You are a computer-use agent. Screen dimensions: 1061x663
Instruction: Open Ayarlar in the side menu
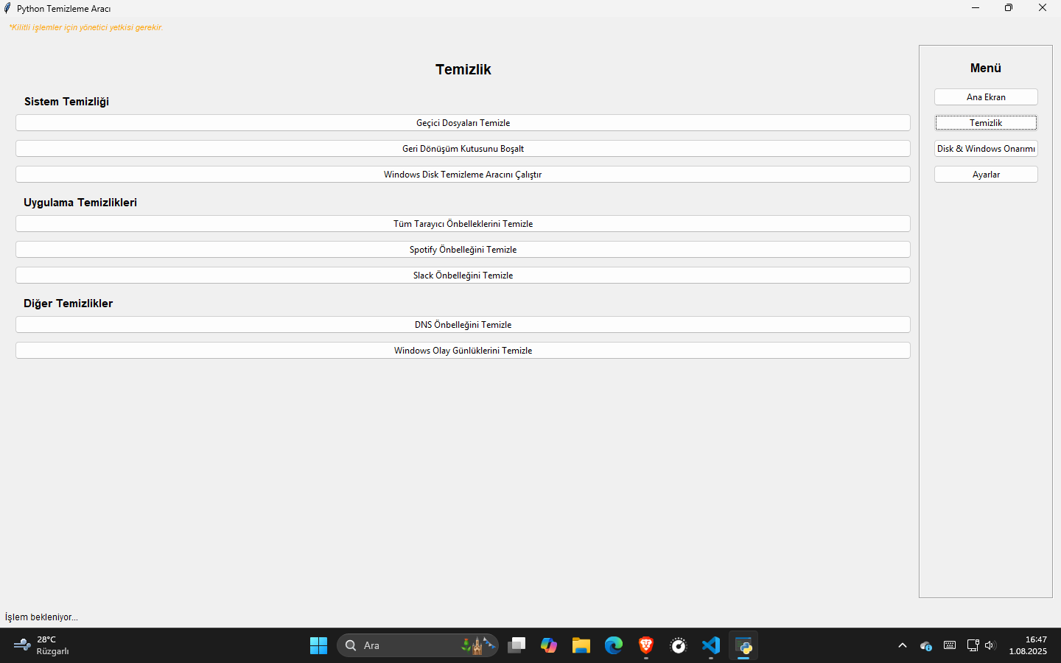[986, 175]
